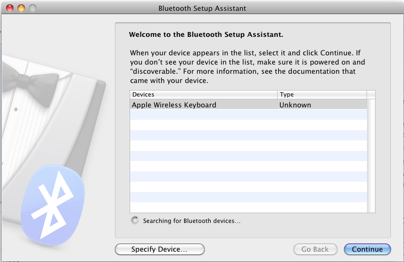Click the searching progress spinner
This screenshot has height=262, width=404.
134,220
